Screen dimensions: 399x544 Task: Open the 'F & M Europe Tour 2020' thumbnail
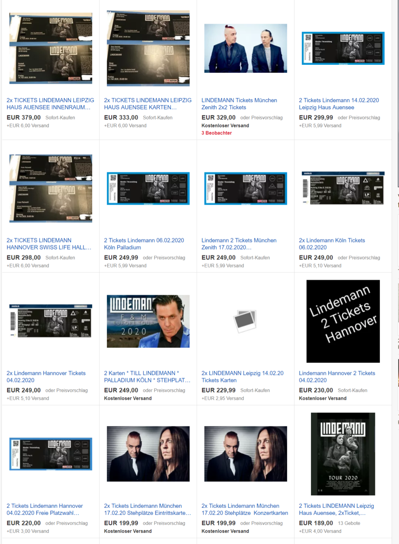coord(148,321)
